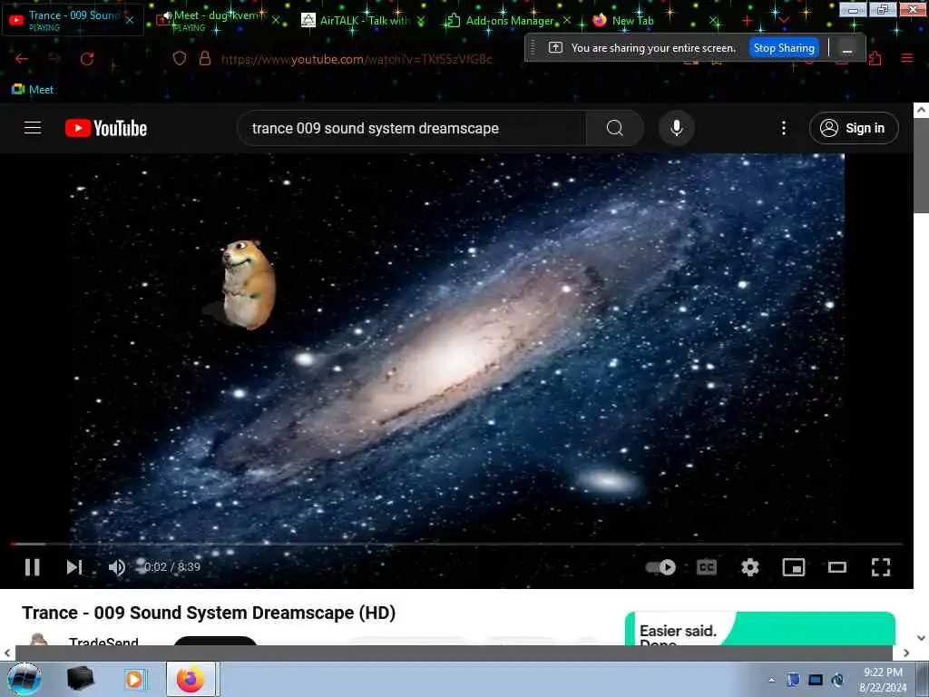Screen dimensions: 929x697
Task: Skip to next video in player
Action: tap(74, 567)
